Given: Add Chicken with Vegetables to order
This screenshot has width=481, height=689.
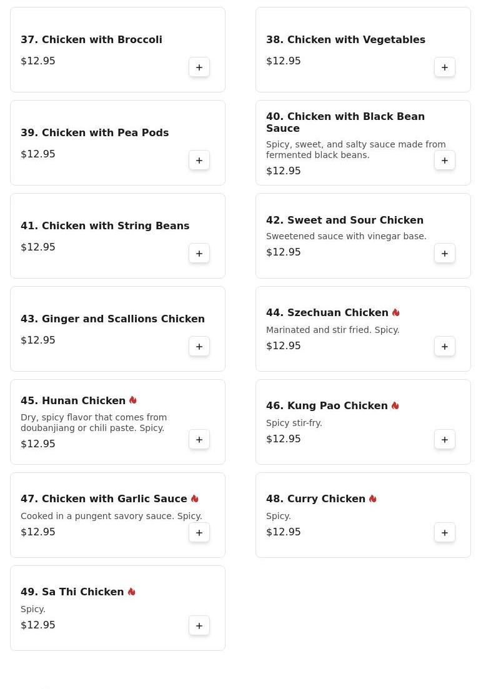Looking at the screenshot, I should coord(445,67).
